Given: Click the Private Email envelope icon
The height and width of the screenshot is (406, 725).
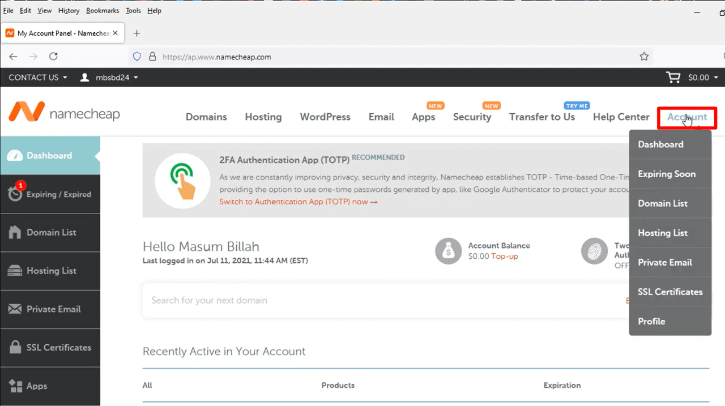Looking at the screenshot, I should click(16, 309).
